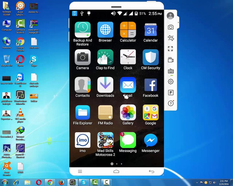Select Opera desktop shortcut

coord(20,61)
